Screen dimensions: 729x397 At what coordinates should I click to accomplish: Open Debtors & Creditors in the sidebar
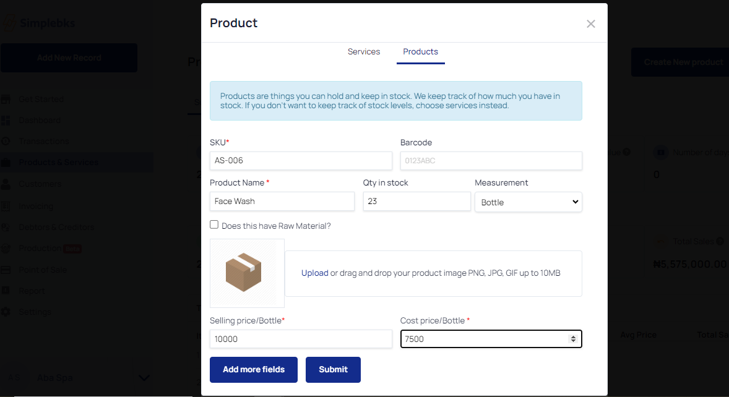56,228
